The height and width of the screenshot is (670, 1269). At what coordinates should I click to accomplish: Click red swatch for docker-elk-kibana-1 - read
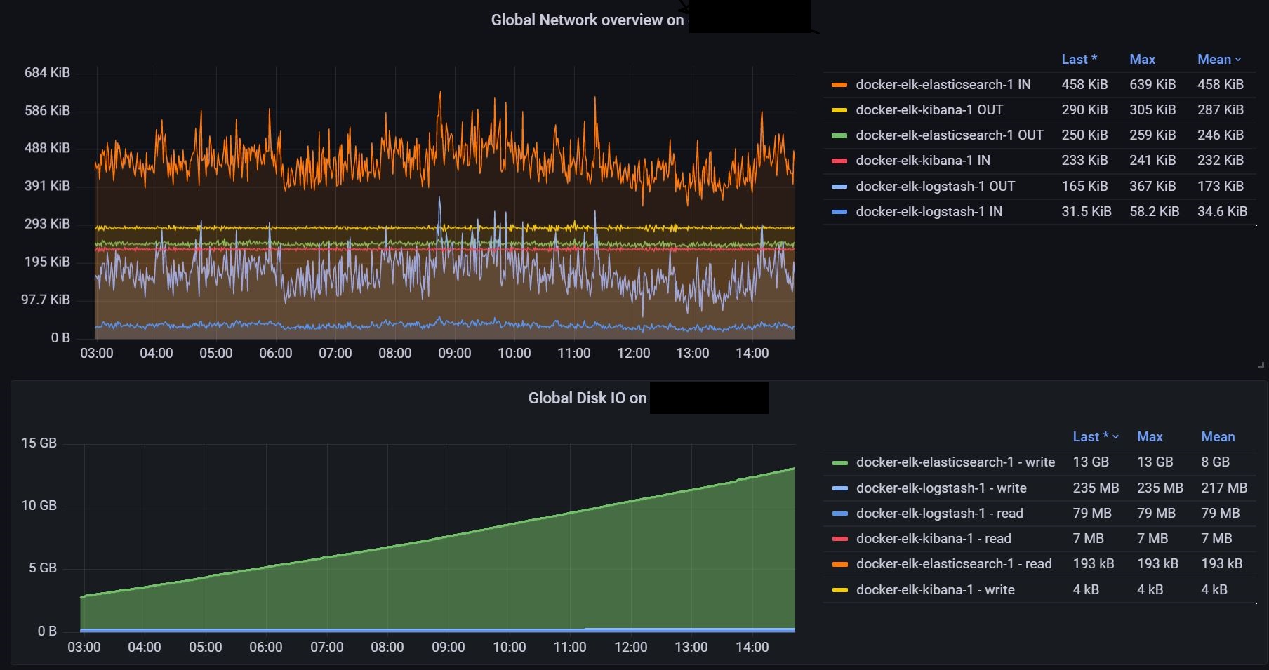tap(839, 539)
